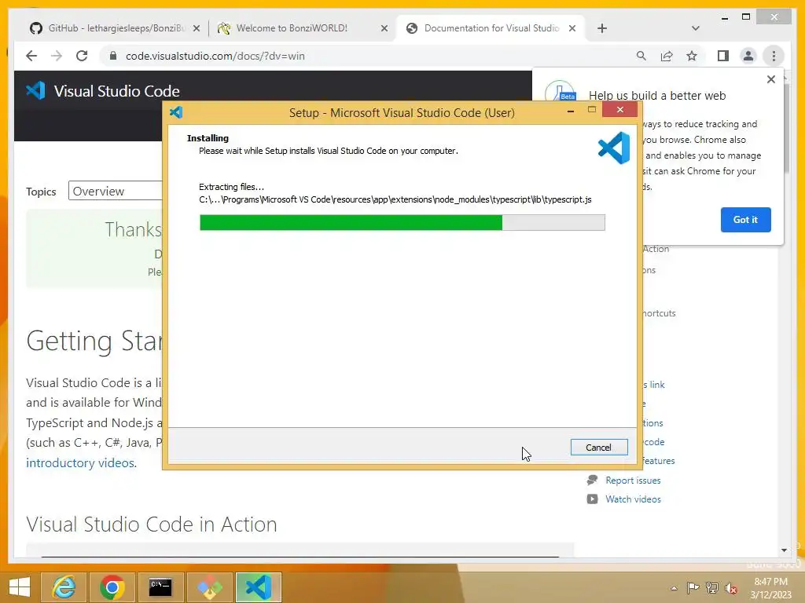Open the Chrome side panel icon
The height and width of the screenshot is (603, 805).
pyautogui.click(x=723, y=56)
